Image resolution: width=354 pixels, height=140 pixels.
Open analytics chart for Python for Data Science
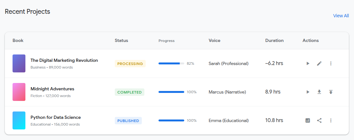click(308, 120)
